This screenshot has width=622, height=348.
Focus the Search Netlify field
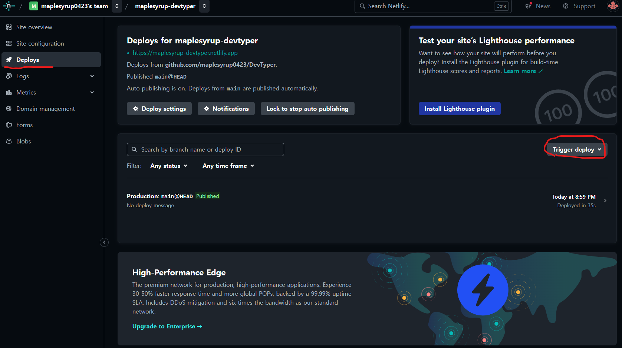(433, 6)
